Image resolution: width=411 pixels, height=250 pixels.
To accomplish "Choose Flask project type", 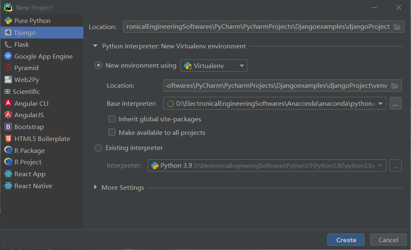I will click(x=42, y=44).
